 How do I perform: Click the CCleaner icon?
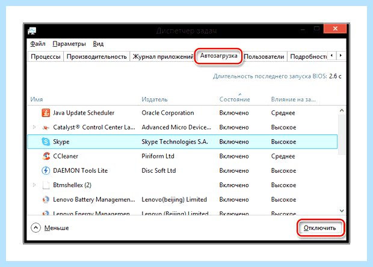(46, 156)
